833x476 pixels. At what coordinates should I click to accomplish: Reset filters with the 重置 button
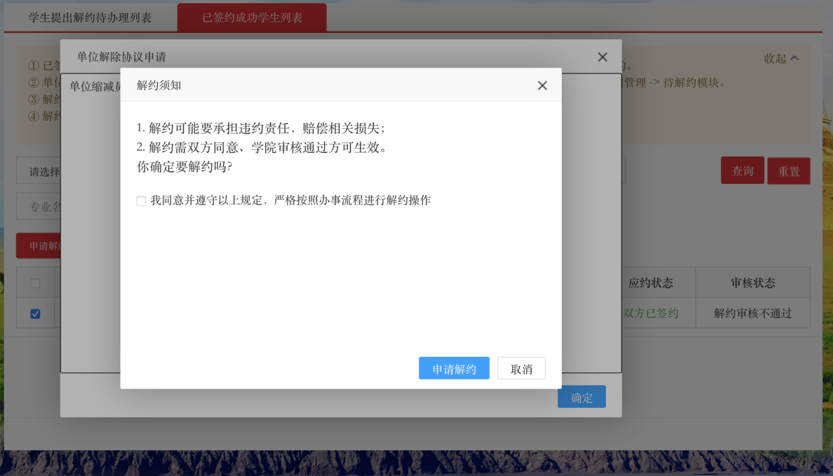788,171
